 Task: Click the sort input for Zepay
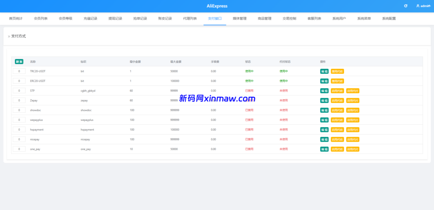[19, 100]
